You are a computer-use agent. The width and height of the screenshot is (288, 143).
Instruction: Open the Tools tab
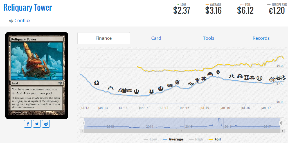click(208, 38)
